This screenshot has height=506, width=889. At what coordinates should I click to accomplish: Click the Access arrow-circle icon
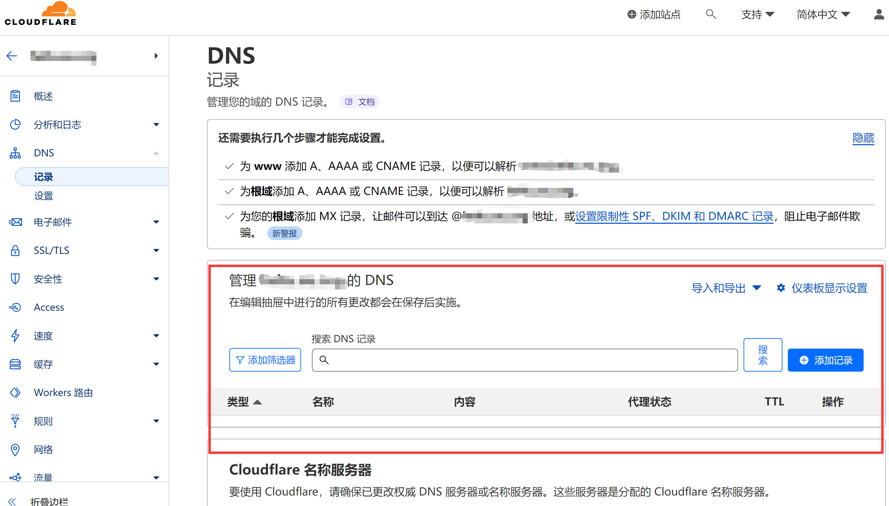15,307
